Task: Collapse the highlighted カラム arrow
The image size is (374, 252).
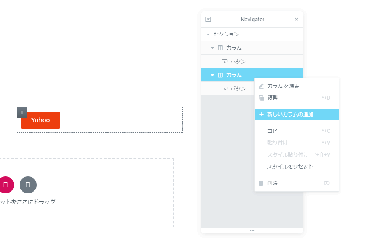Action: (212, 75)
